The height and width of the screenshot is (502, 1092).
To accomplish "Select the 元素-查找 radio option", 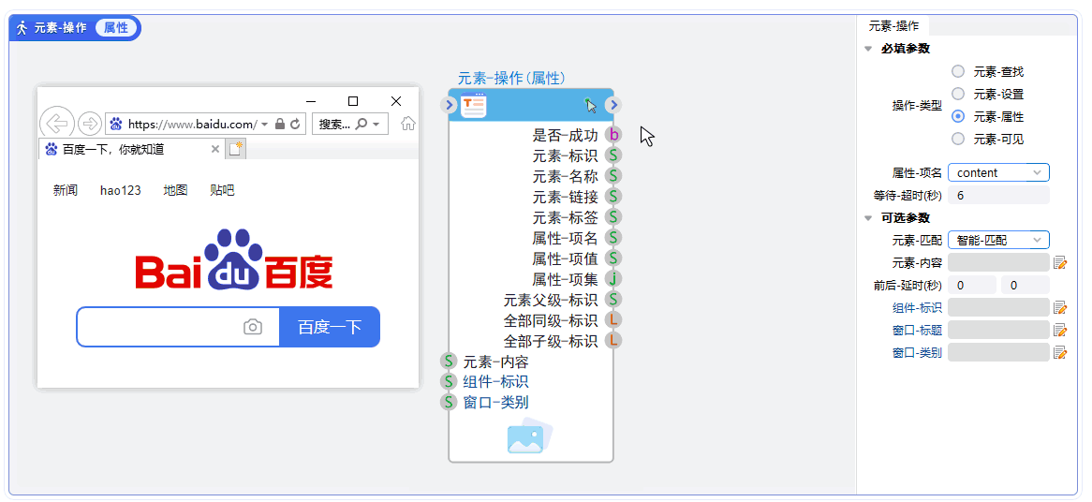I will pyautogui.click(x=958, y=71).
